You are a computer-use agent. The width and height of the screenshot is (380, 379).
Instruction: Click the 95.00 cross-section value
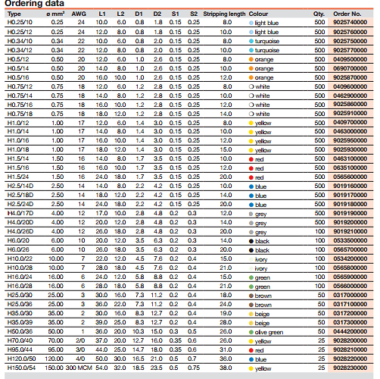pos(56,349)
